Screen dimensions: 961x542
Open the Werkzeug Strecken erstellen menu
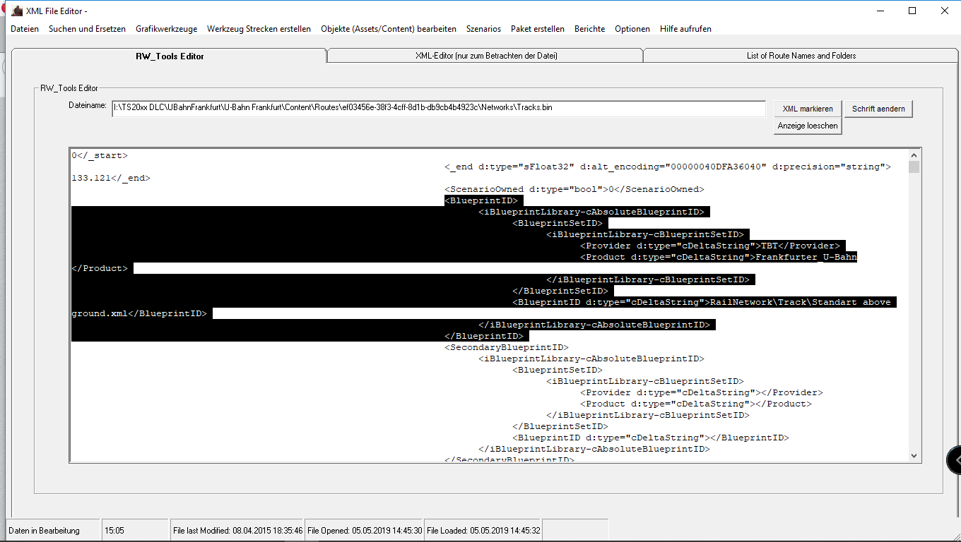tap(259, 29)
